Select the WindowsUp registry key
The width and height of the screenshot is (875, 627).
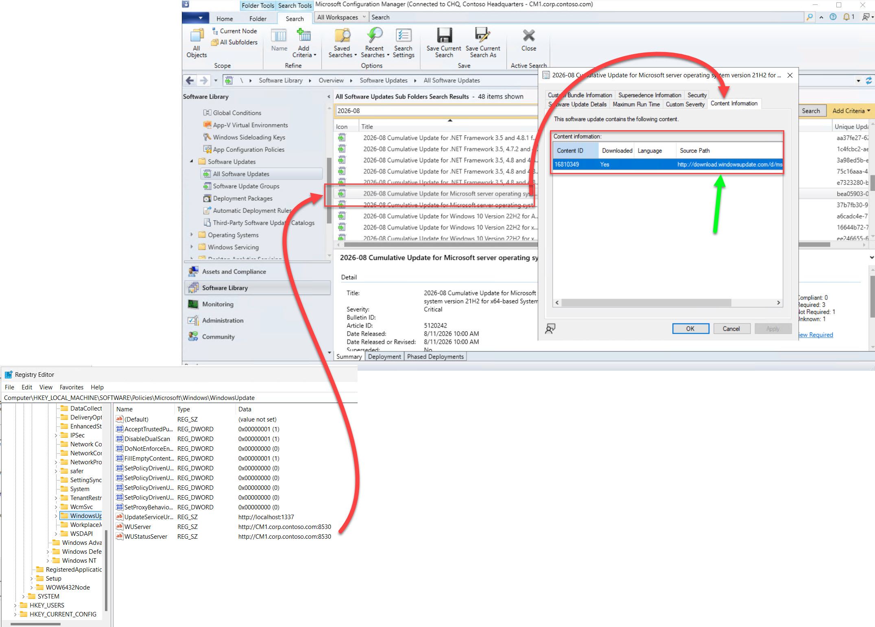pos(81,516)
